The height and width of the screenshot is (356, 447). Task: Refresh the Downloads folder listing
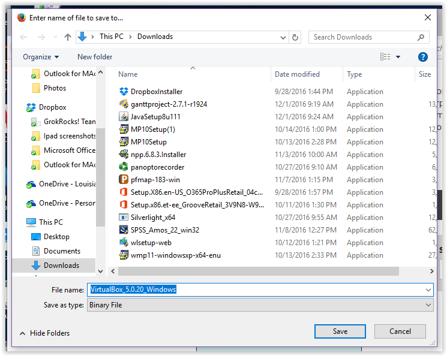(295, 37)
